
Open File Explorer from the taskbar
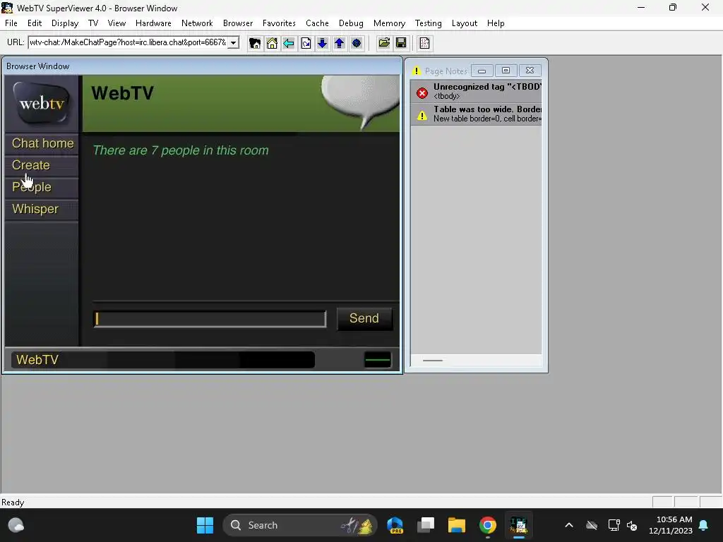coord(457,525)
